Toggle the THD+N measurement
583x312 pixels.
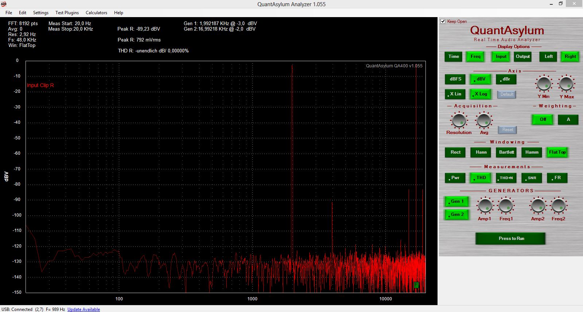click(506, 178)
